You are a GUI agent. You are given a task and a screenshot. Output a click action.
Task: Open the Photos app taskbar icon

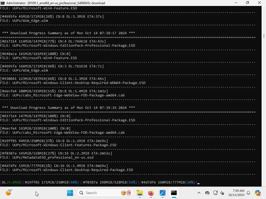coord(162,193)
